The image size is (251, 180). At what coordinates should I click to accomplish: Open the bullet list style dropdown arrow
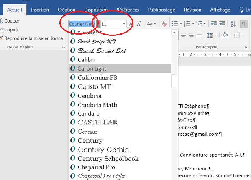coord(181,24)
